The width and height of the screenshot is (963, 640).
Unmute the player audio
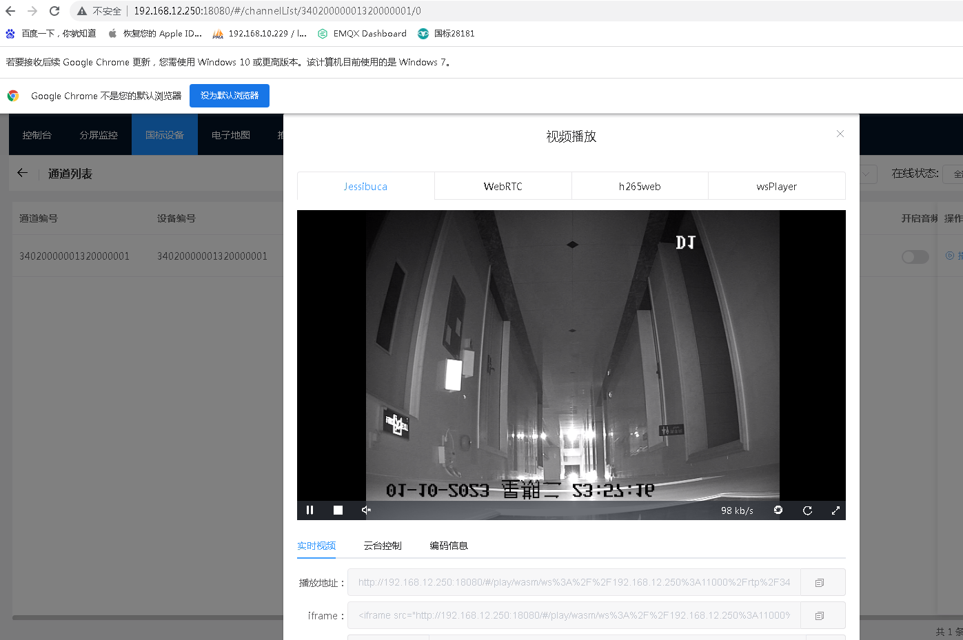[366, 510]
